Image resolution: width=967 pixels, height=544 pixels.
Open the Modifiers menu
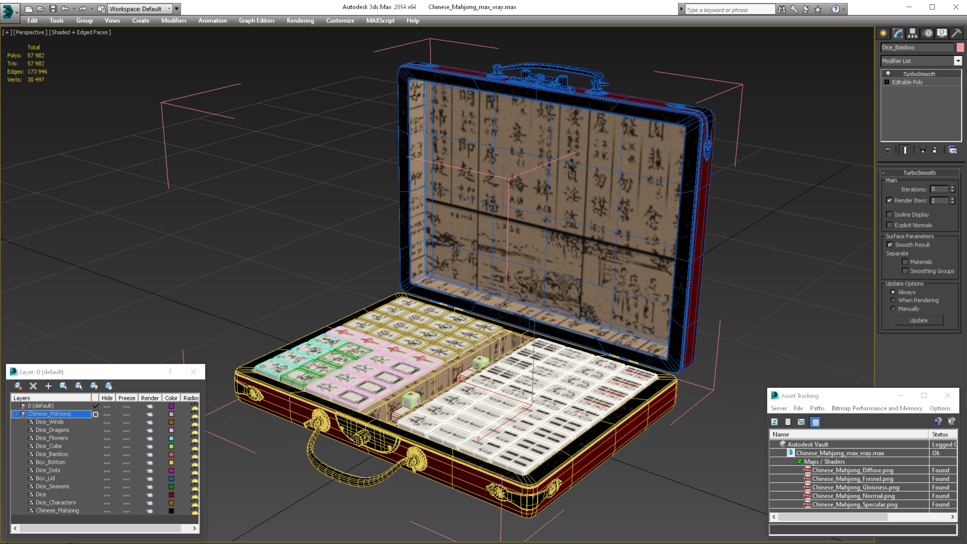click(174, 20)
